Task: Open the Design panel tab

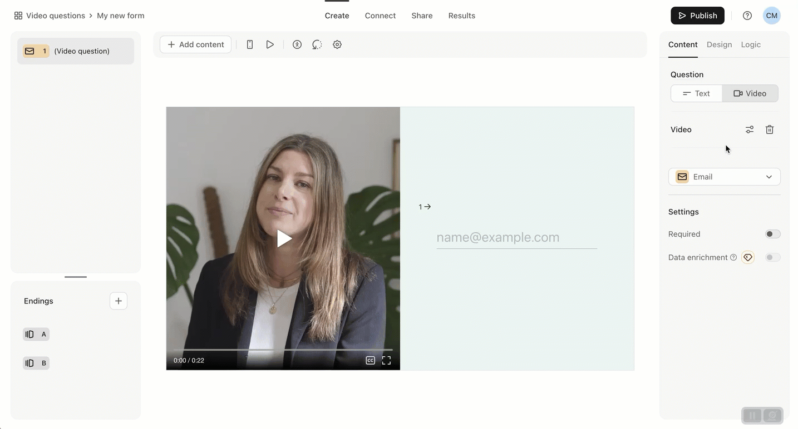Action: tap(720, 44)
